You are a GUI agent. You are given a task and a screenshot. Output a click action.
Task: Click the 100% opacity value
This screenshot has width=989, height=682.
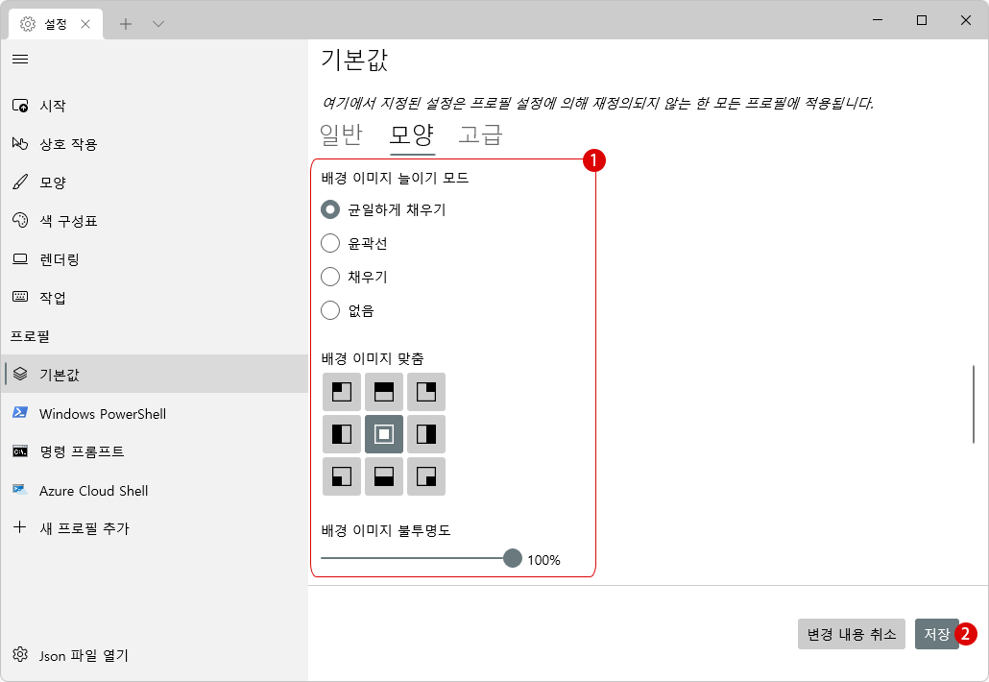pos(543,560)
